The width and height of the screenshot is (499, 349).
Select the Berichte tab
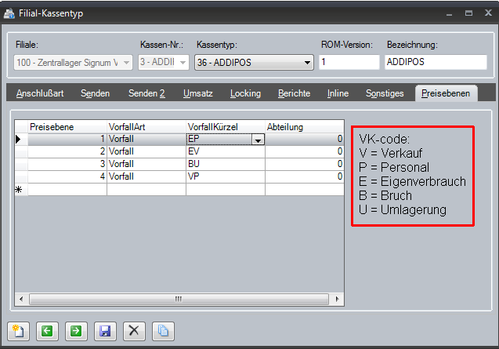point(294,93)
